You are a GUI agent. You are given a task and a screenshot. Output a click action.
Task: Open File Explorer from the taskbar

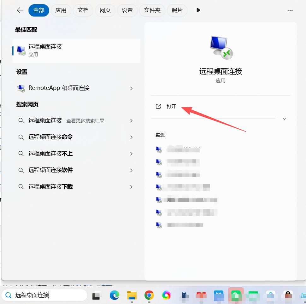point(132,295)
